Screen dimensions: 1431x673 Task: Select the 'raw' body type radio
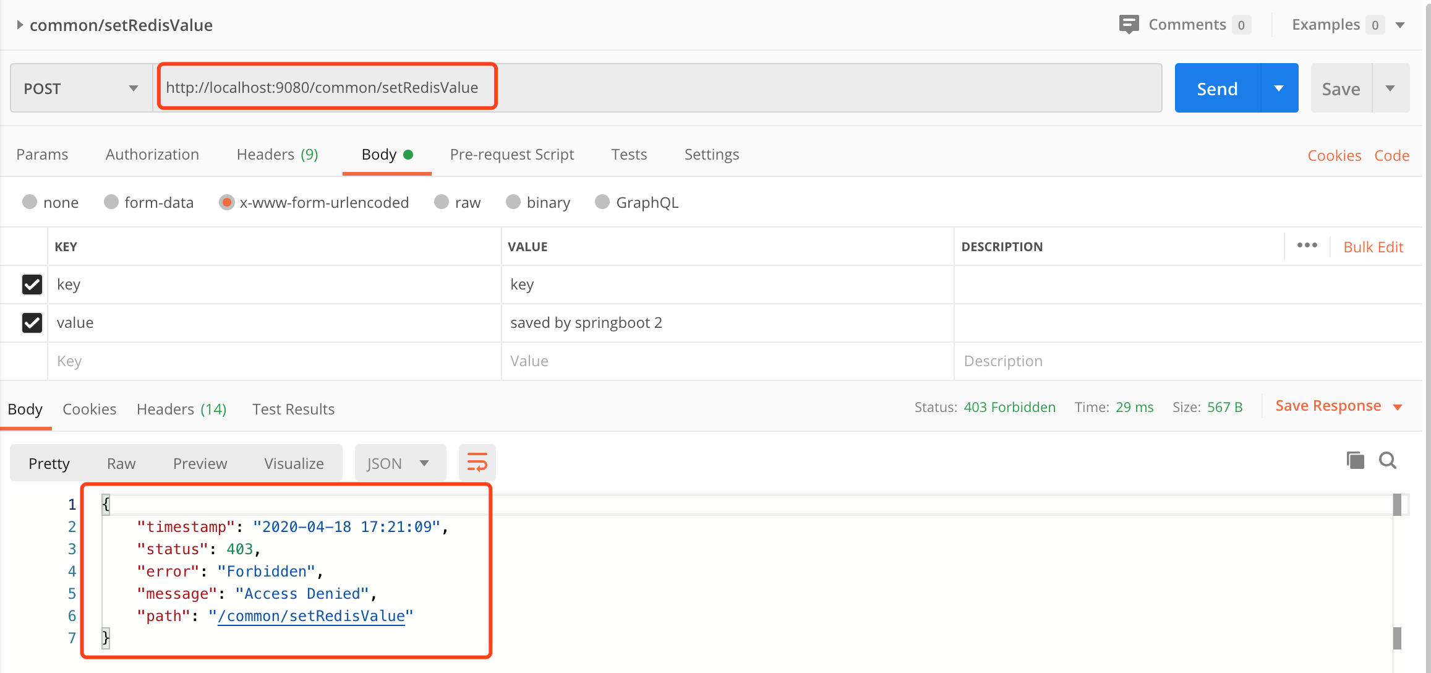point(442,202)
